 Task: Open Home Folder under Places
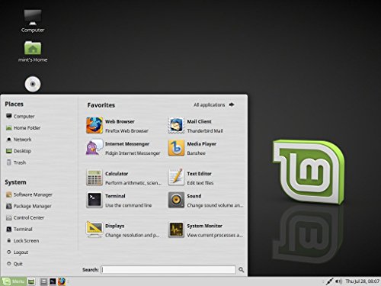[24, 128]
